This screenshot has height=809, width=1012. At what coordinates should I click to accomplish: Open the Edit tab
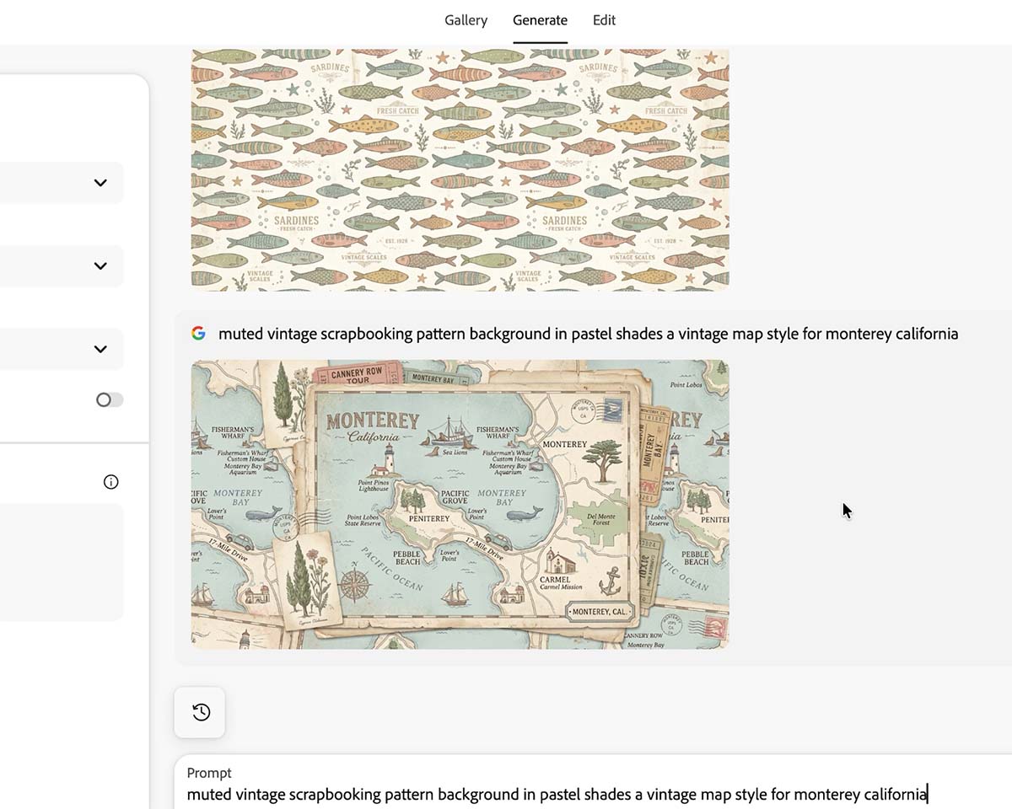click(604, 20)
